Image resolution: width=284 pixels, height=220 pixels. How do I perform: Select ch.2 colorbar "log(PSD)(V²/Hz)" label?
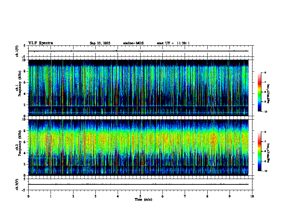click(269, 153)
